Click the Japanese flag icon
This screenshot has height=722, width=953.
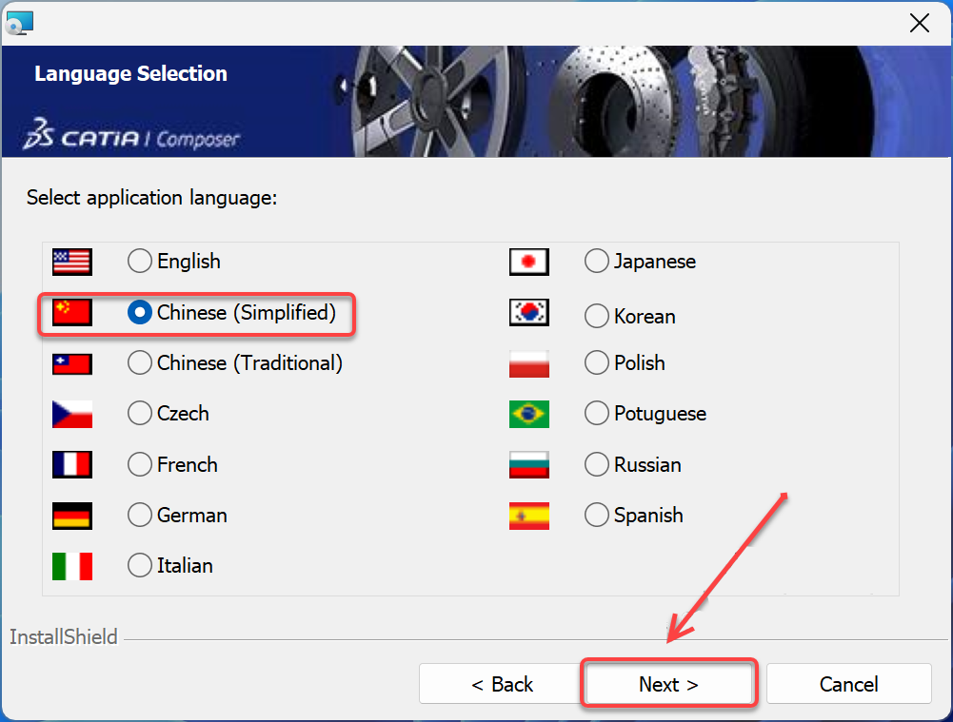coord(528,262)
